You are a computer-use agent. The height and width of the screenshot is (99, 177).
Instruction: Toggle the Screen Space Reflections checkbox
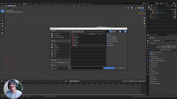[151, 61]
